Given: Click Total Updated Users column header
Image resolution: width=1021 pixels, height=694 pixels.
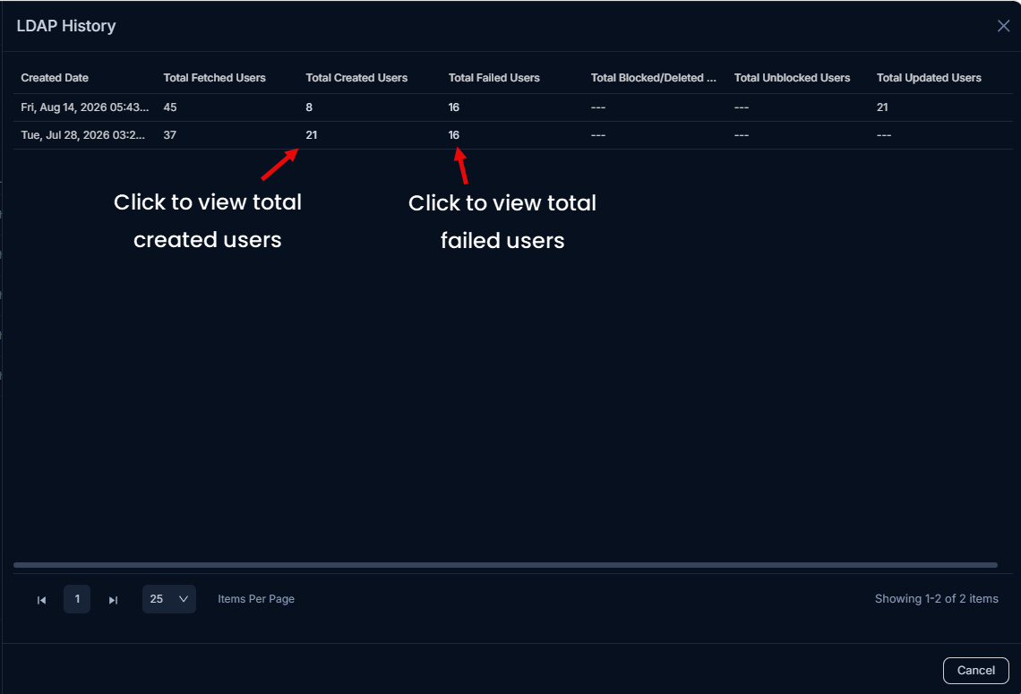Looking at the screenshot, I should coord(929,78).
